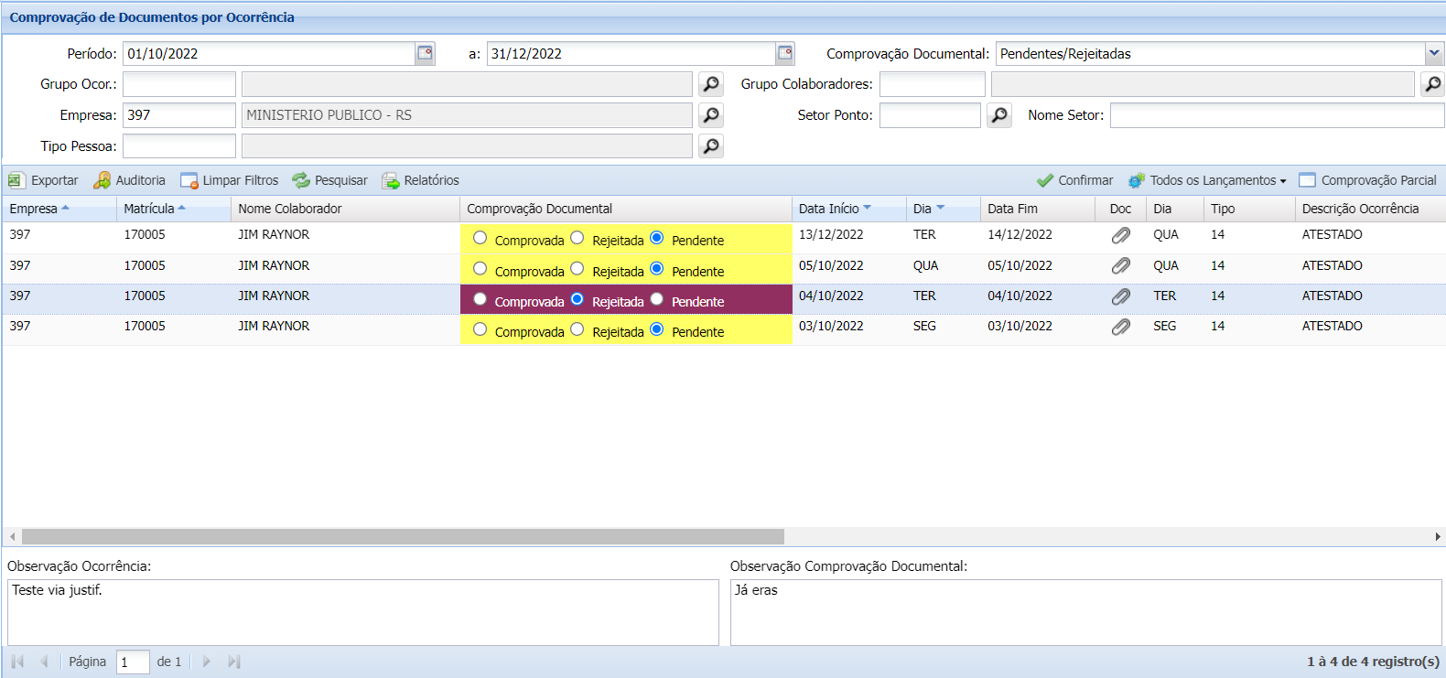The height and width of the screenshot is (678, 1446).
Task: Open attachment paperclip for 05/10/2022 row
Action: [x=1120, y=266]
